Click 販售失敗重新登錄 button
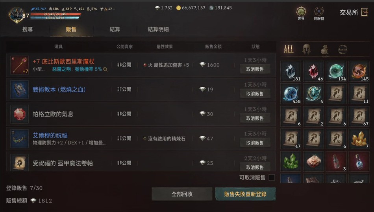 (x=245, y=194)
